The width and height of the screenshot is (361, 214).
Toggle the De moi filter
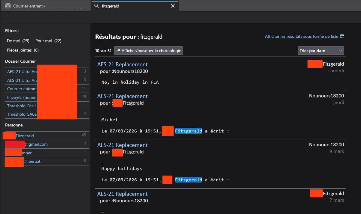tap(18, 41)
